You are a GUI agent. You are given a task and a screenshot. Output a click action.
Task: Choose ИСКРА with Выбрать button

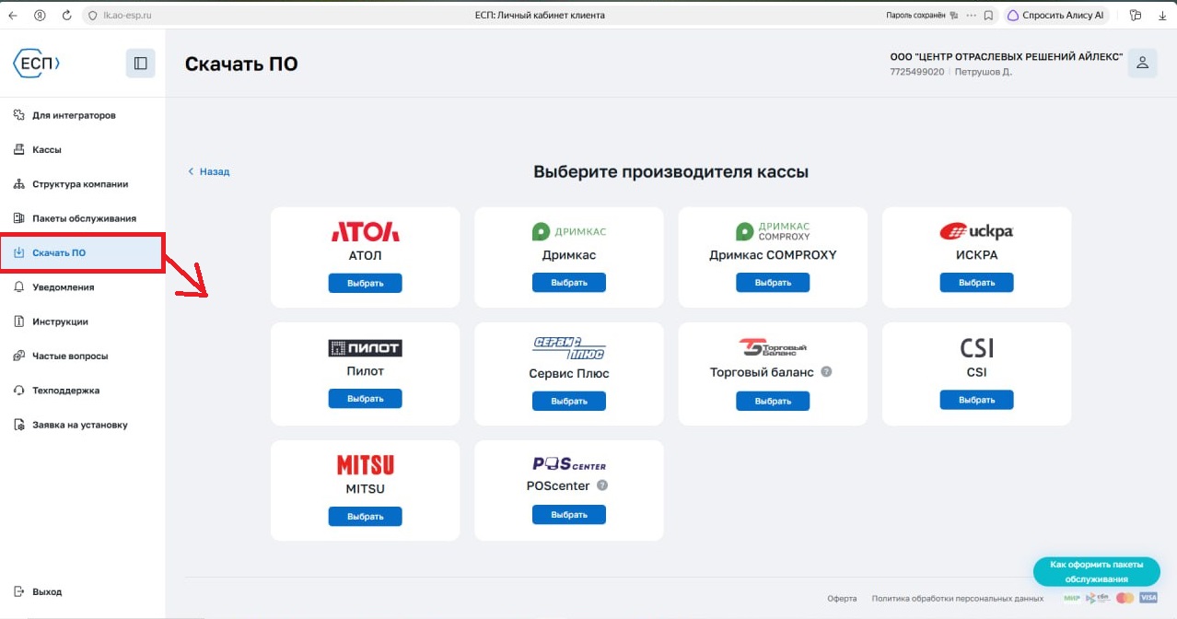[976, 283]
